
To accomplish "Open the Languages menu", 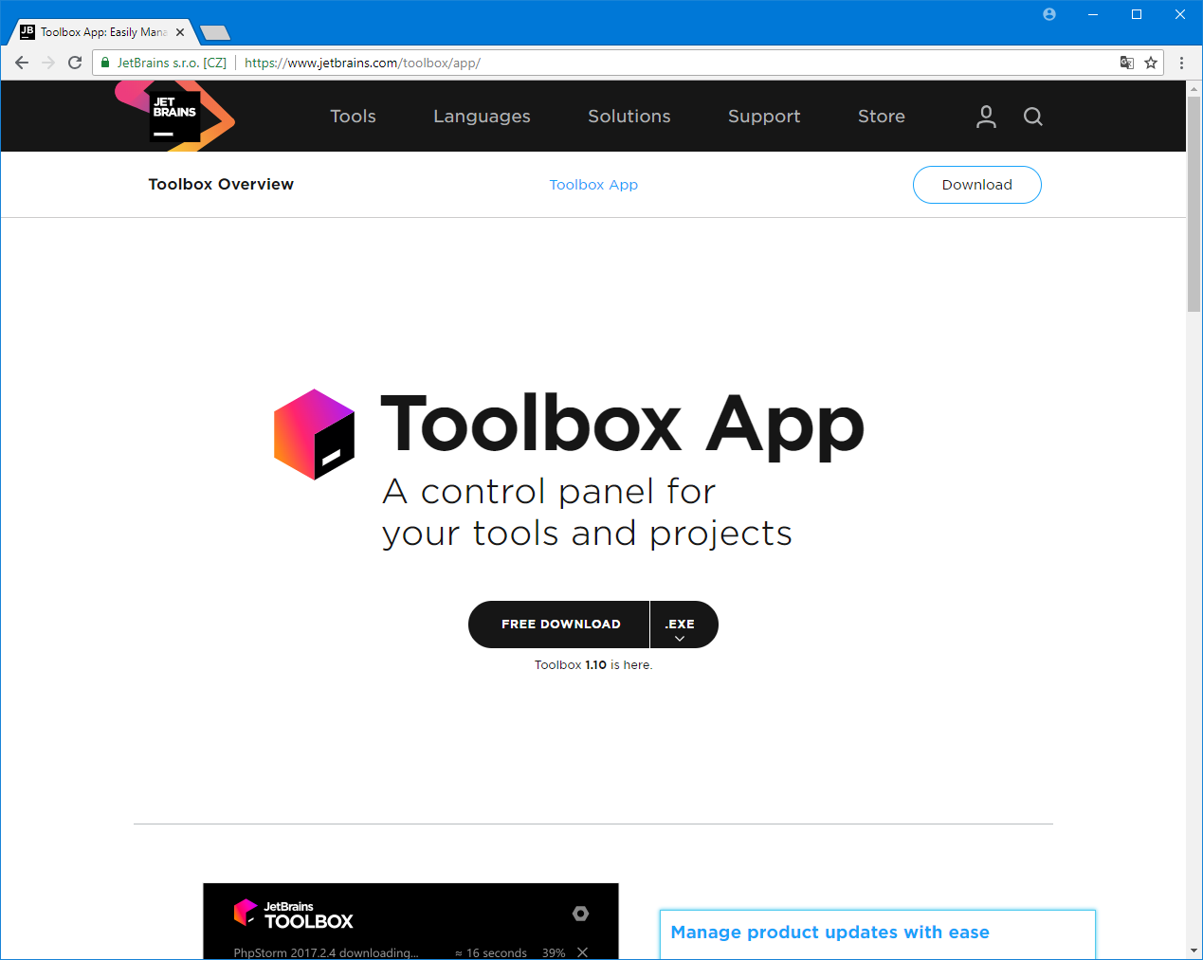I will (x=482, y=117).
